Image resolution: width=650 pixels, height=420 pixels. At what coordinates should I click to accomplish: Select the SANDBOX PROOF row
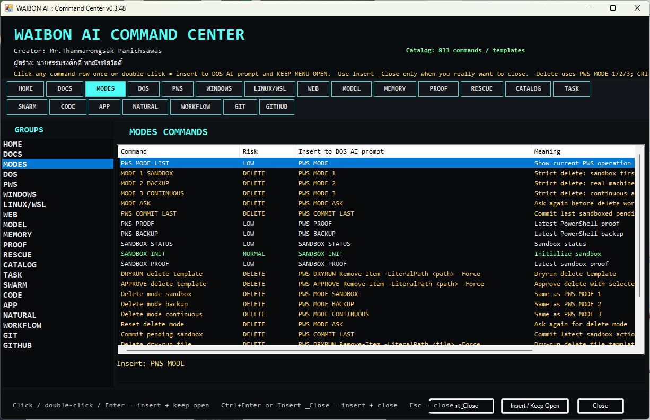coord(376,264)
